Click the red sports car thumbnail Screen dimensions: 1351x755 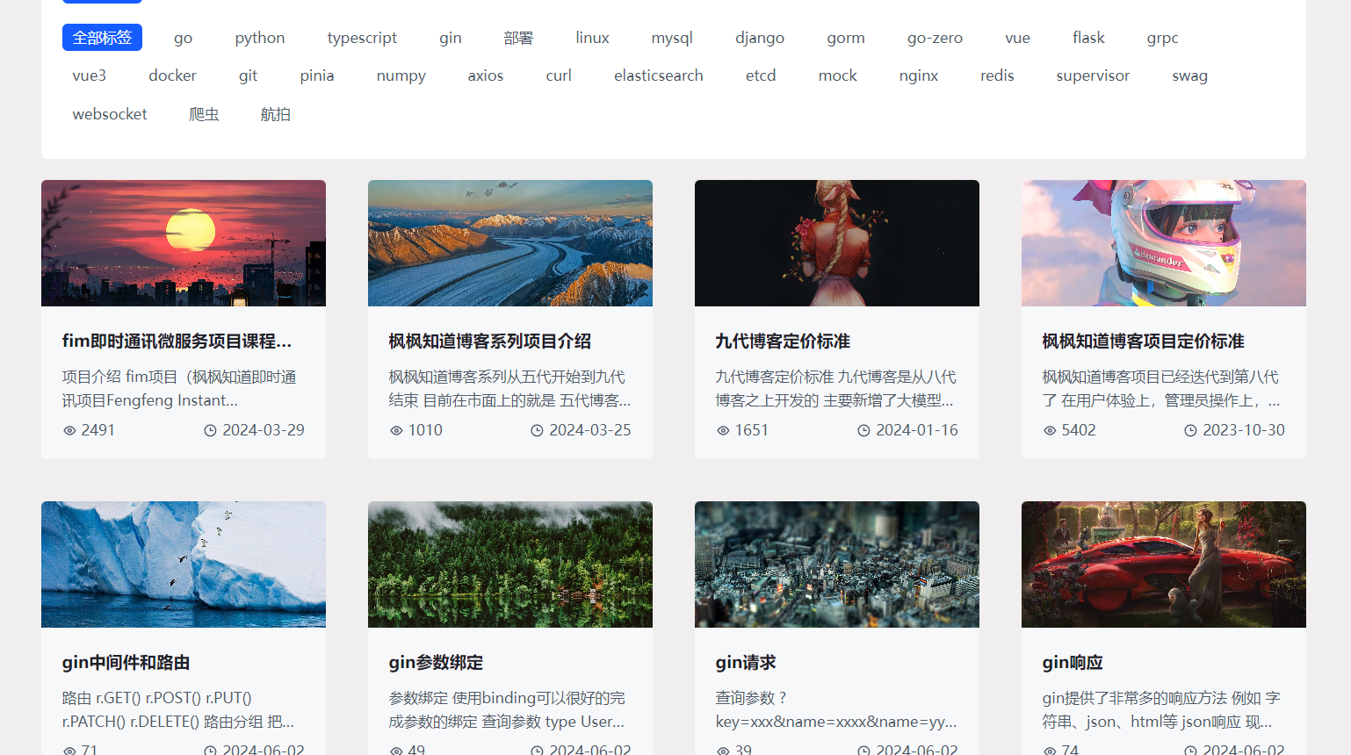[x=1163, y=564]
